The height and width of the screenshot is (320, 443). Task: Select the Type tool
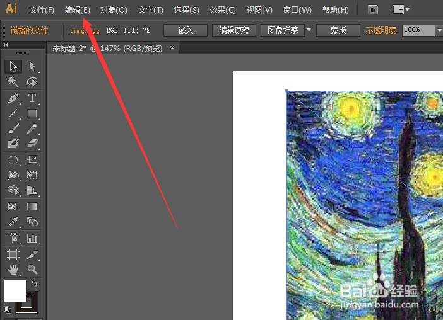pyautogui.click(x=32, y=98)
